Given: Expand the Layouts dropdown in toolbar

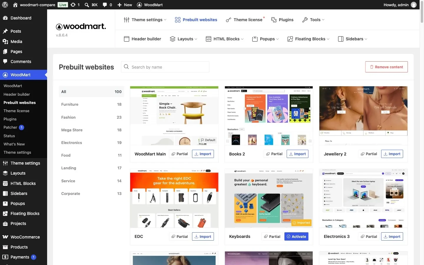Looking at the screenshot, I should (x=183, y=39).
